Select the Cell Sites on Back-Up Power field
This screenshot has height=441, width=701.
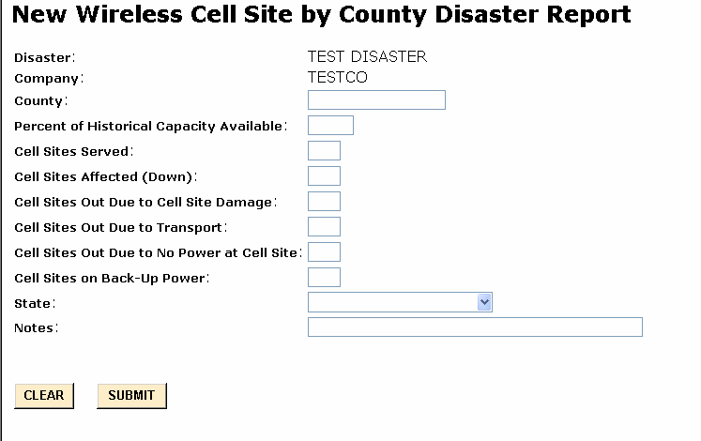coord(324,278)
